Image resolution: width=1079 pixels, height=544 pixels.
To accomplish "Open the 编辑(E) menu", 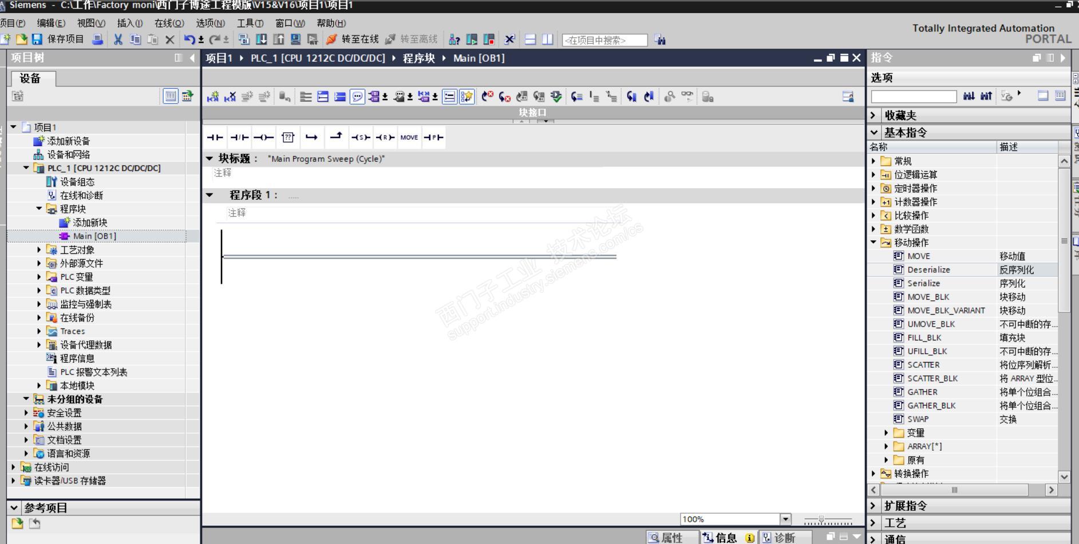I will pyautogui.click(x=51, y=23).
